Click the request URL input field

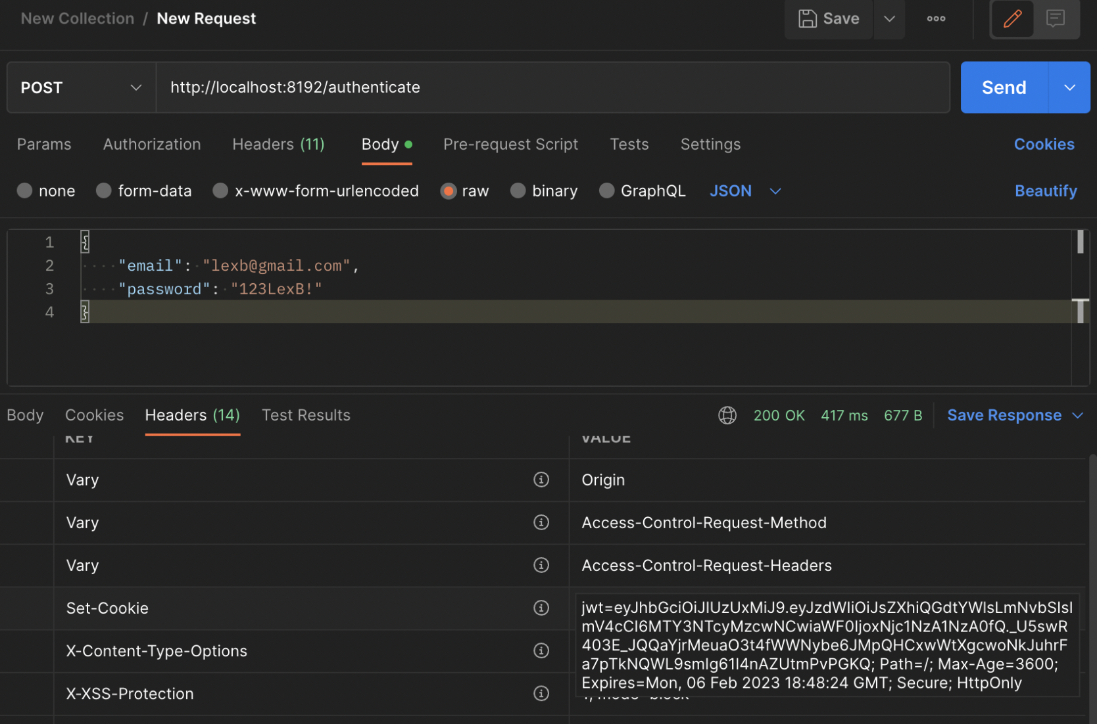point(553,87)
